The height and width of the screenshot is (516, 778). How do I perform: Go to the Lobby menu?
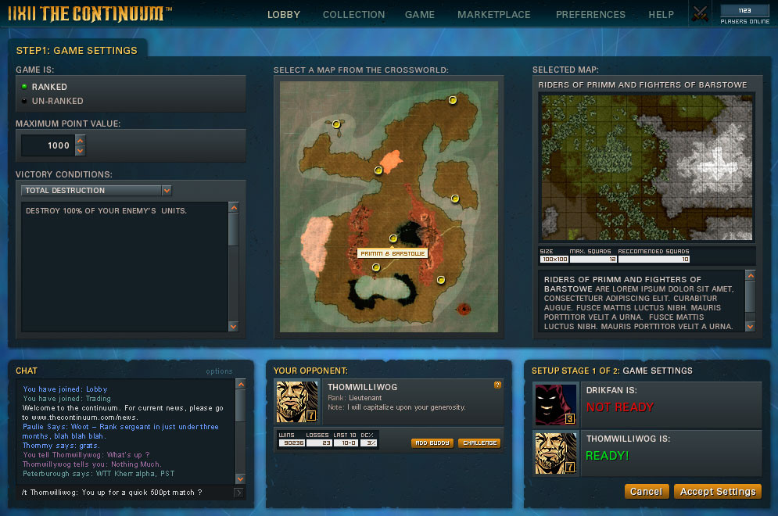point(284,15)
